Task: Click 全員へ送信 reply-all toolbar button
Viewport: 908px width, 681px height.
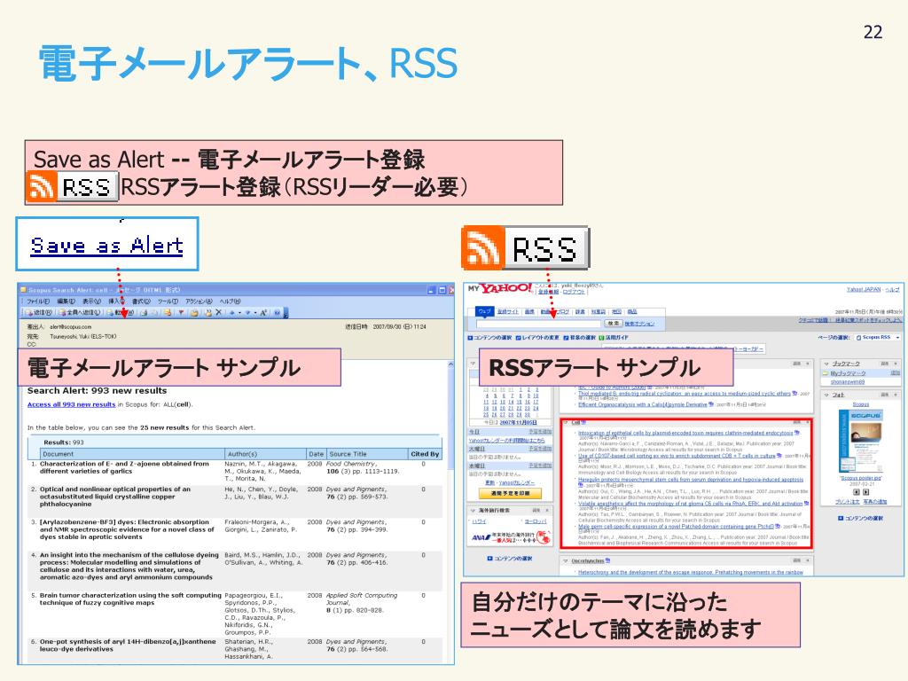Action: point(80,313)
